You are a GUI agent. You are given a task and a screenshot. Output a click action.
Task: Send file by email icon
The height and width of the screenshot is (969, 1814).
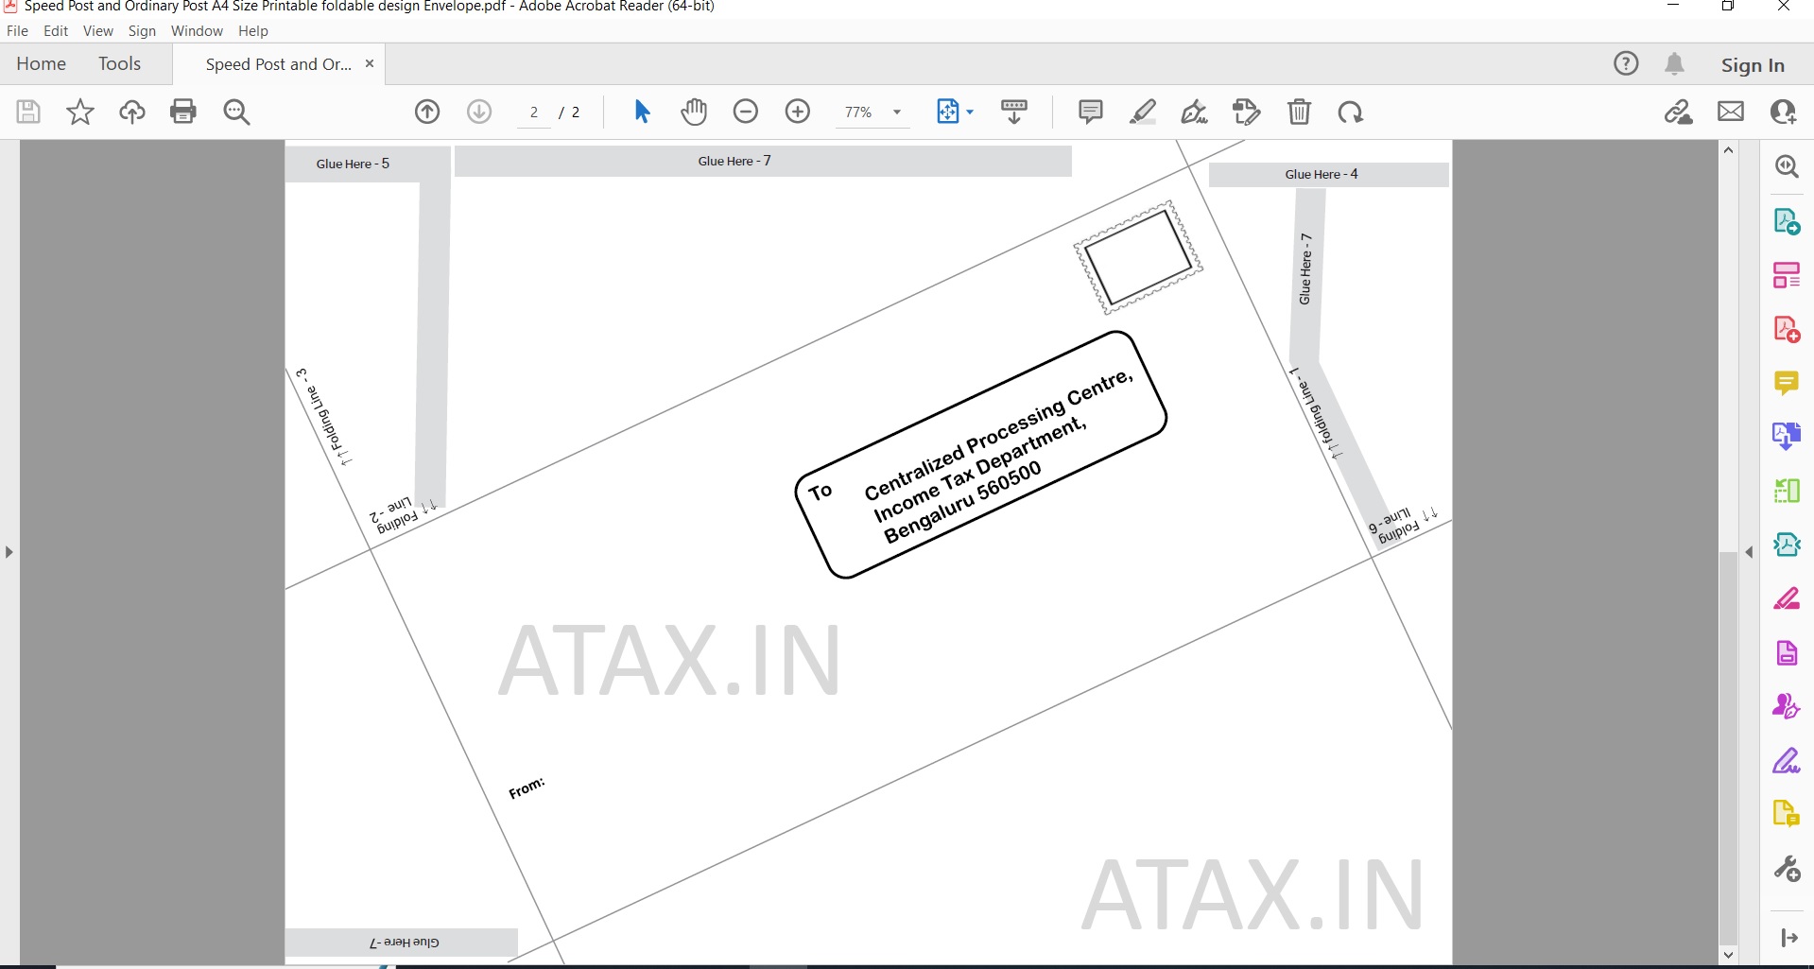tap(1731, 112)
